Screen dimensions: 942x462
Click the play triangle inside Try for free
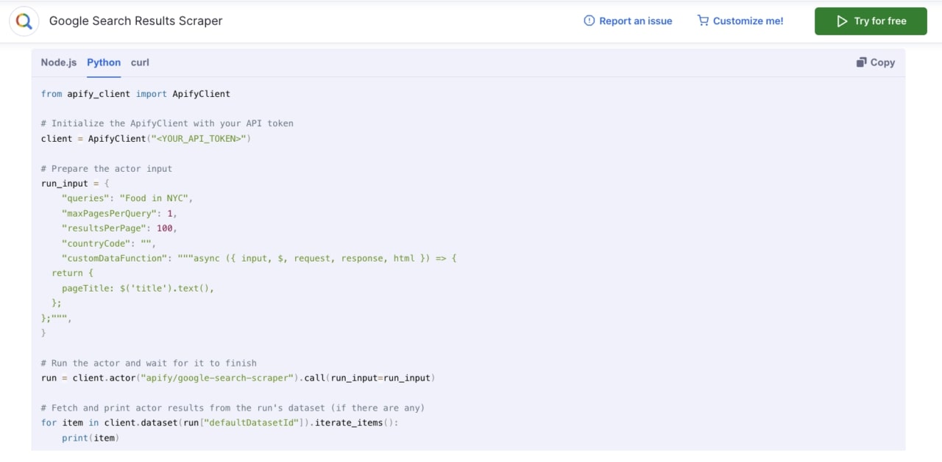(x=842, y=21)
